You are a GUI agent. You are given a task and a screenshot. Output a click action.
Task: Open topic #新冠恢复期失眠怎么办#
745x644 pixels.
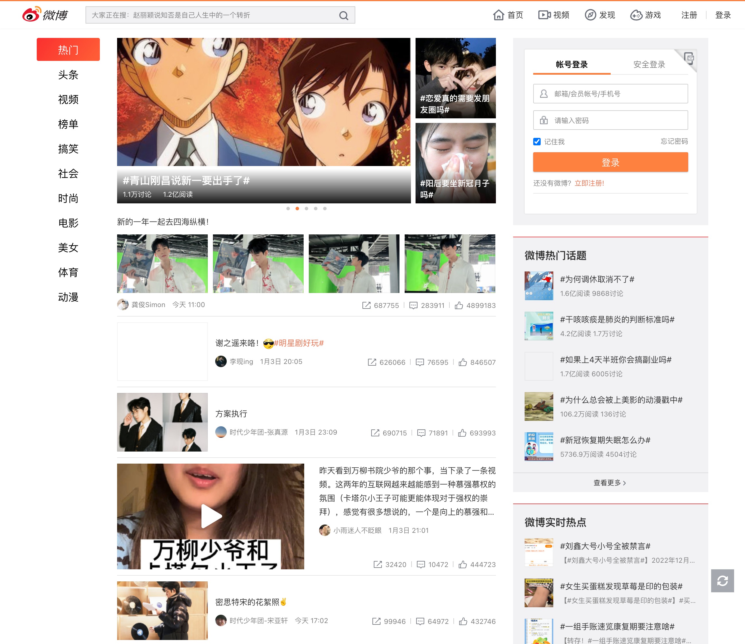(605, 440)
